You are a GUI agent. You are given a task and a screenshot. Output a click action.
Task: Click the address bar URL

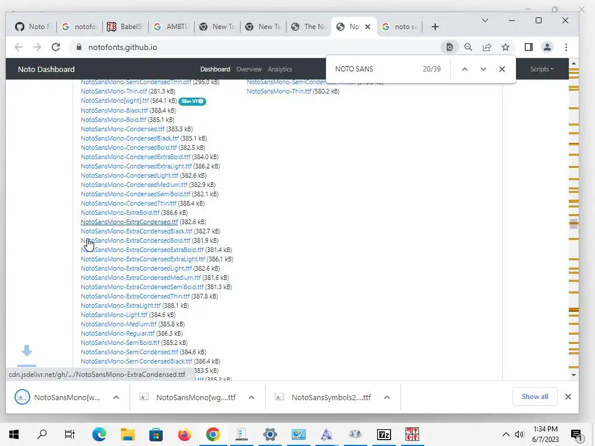pos(123,48)
